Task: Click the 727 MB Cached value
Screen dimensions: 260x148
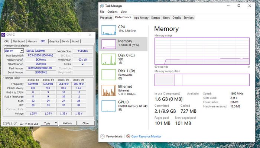Action: pos(189,111)
